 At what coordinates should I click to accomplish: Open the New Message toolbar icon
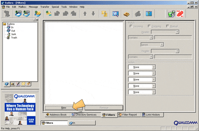coord(49,14)
